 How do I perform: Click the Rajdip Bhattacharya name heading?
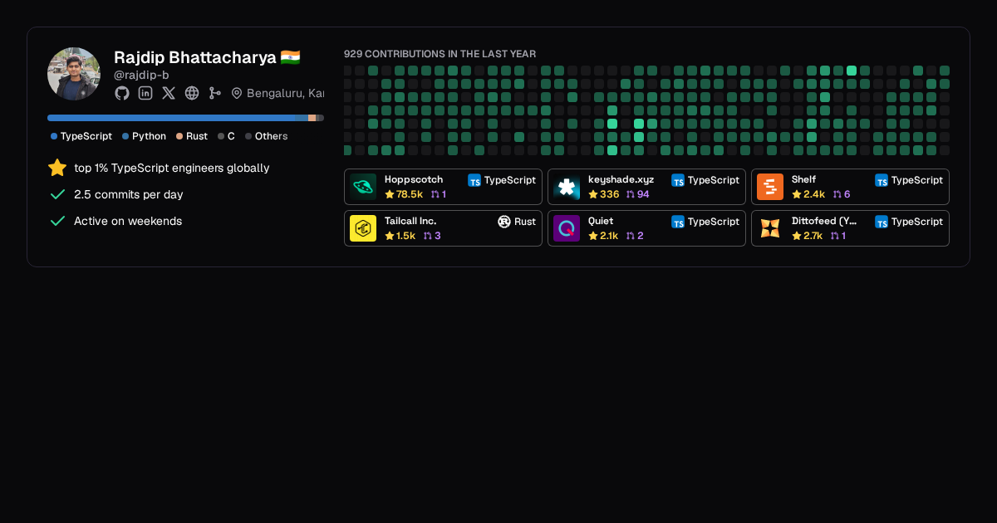tap(195, 57)
